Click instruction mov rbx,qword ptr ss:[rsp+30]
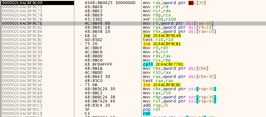Viewport: 266px width, 117px height. pos(180,89)
